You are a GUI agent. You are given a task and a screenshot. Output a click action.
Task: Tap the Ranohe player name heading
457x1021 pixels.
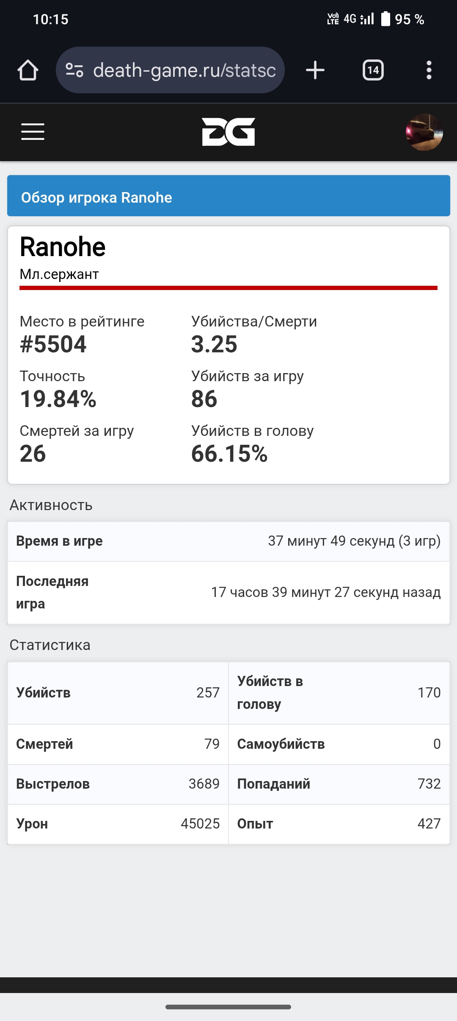(63, 247)
